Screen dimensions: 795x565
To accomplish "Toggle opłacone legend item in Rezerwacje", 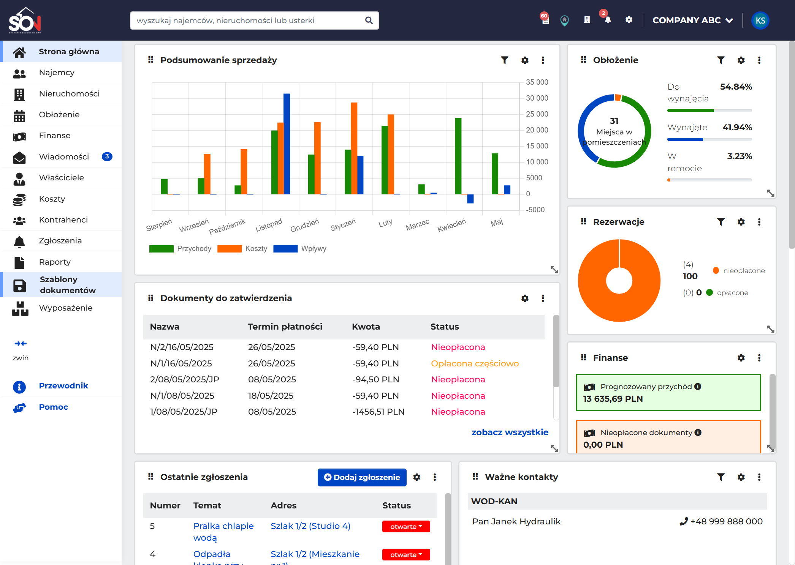I will tap(727, 293).
